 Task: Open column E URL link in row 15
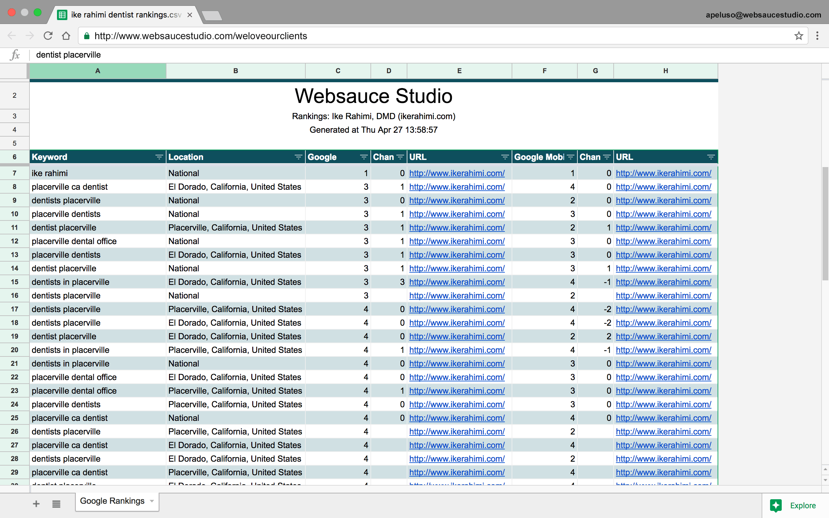(x=457, y=282)
